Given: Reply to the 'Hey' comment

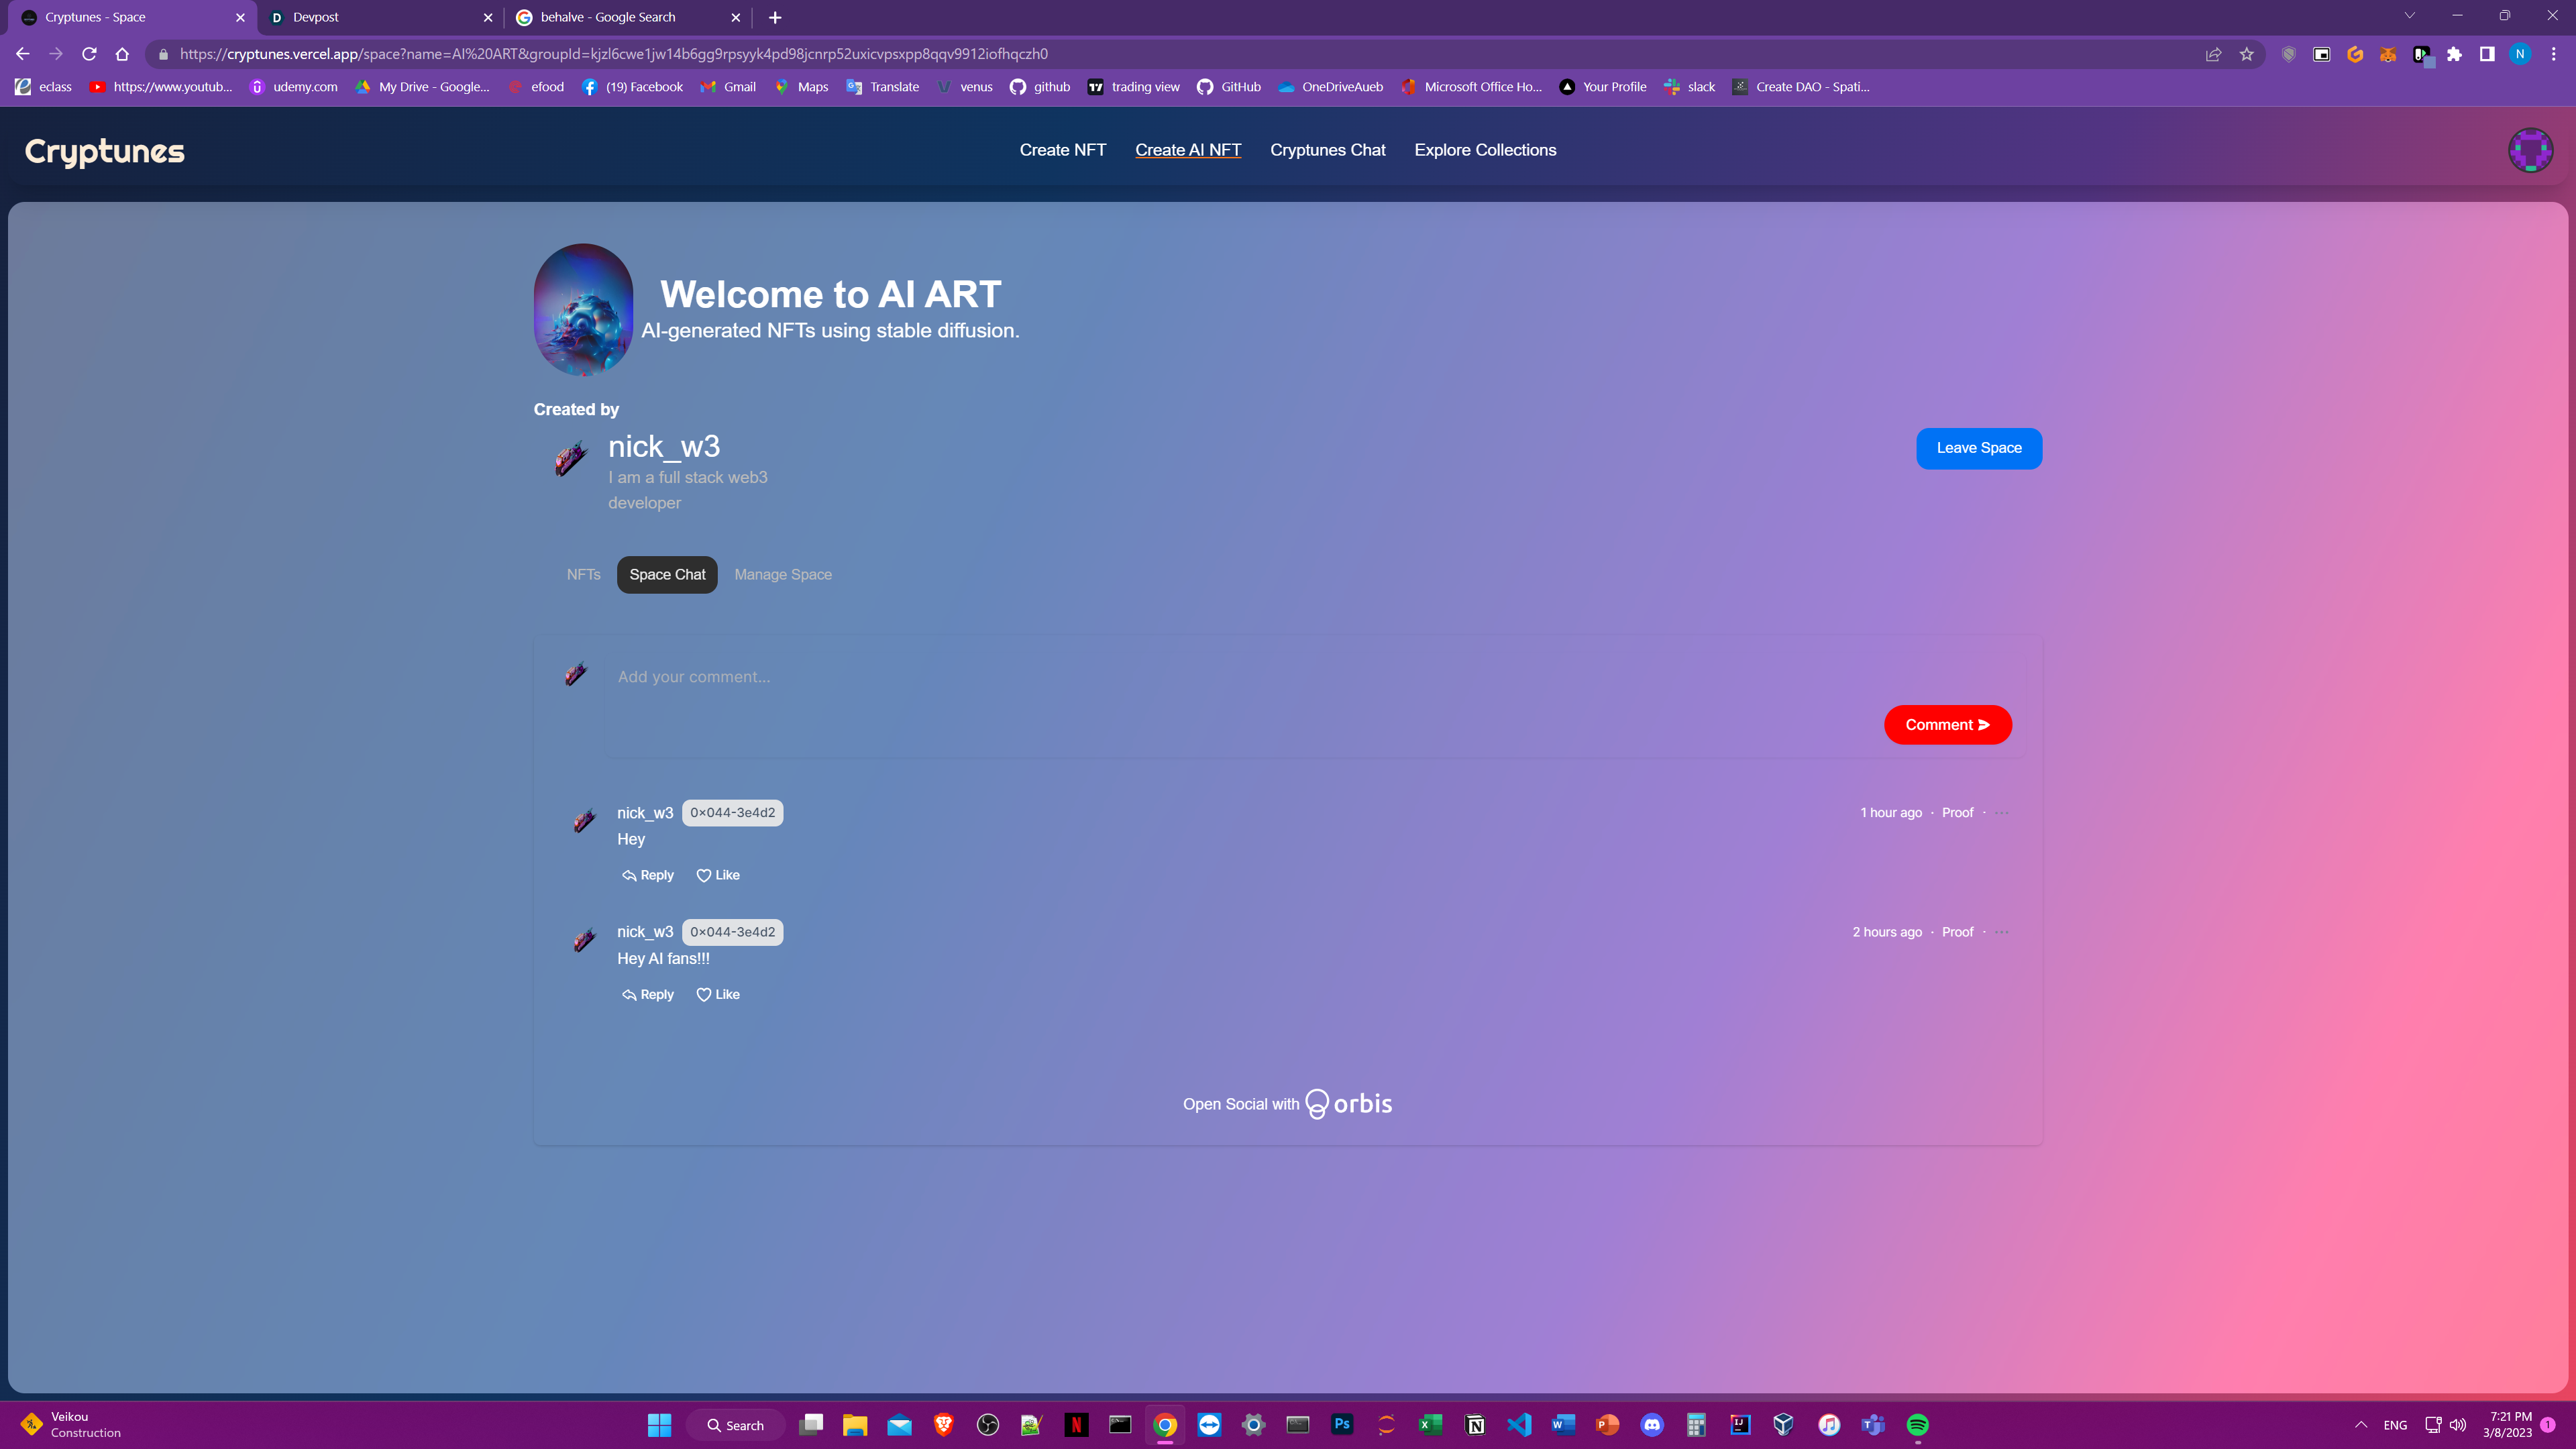Looking at the screenshot, I should tap(648, 875).
